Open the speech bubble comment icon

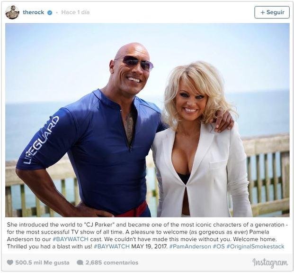80,262
